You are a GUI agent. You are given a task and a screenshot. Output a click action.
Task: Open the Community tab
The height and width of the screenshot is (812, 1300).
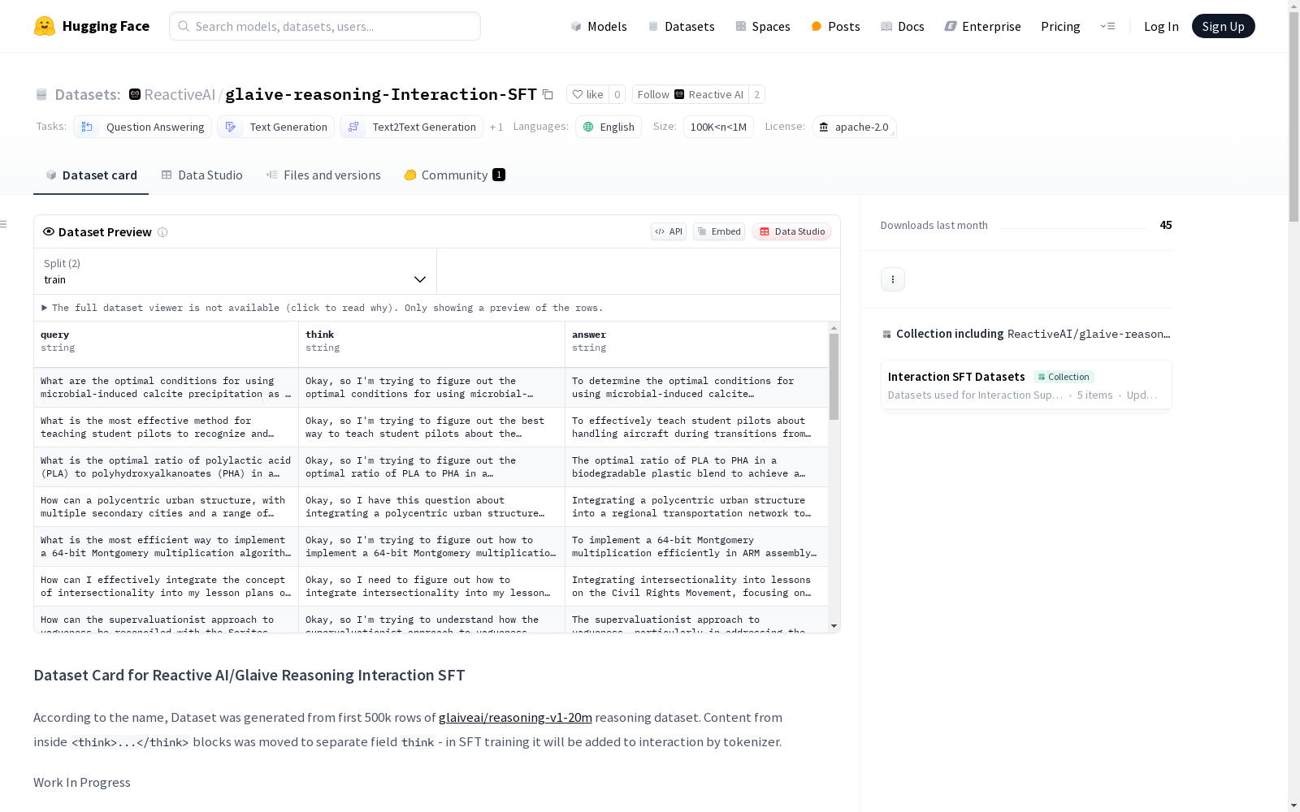tap(455, 175)
